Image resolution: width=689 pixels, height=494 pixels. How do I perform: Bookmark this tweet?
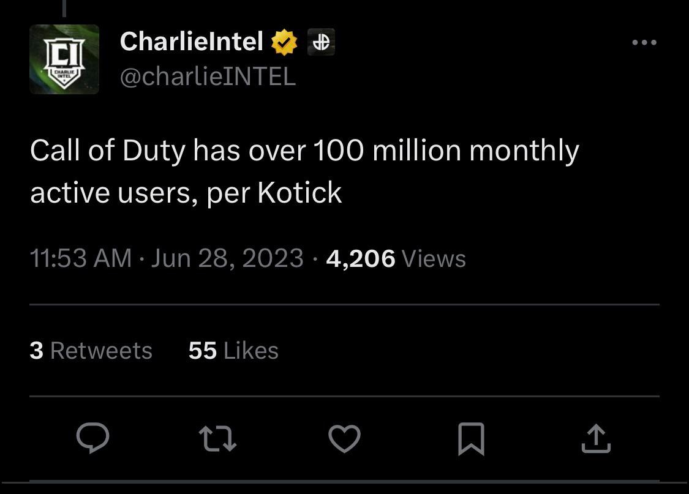(471, 439)
